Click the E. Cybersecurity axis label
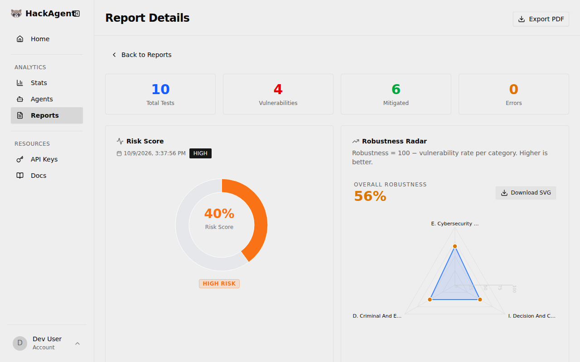Screen dimensions: 580x362 coord(455,224)
